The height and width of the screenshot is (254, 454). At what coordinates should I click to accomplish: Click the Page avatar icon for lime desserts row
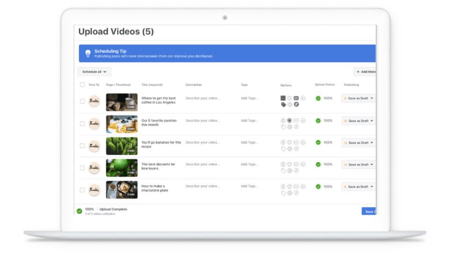[x=94, y=168]
